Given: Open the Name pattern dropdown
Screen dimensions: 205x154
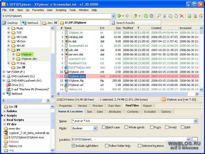Looking at the screenshot, I should point(196,121).
